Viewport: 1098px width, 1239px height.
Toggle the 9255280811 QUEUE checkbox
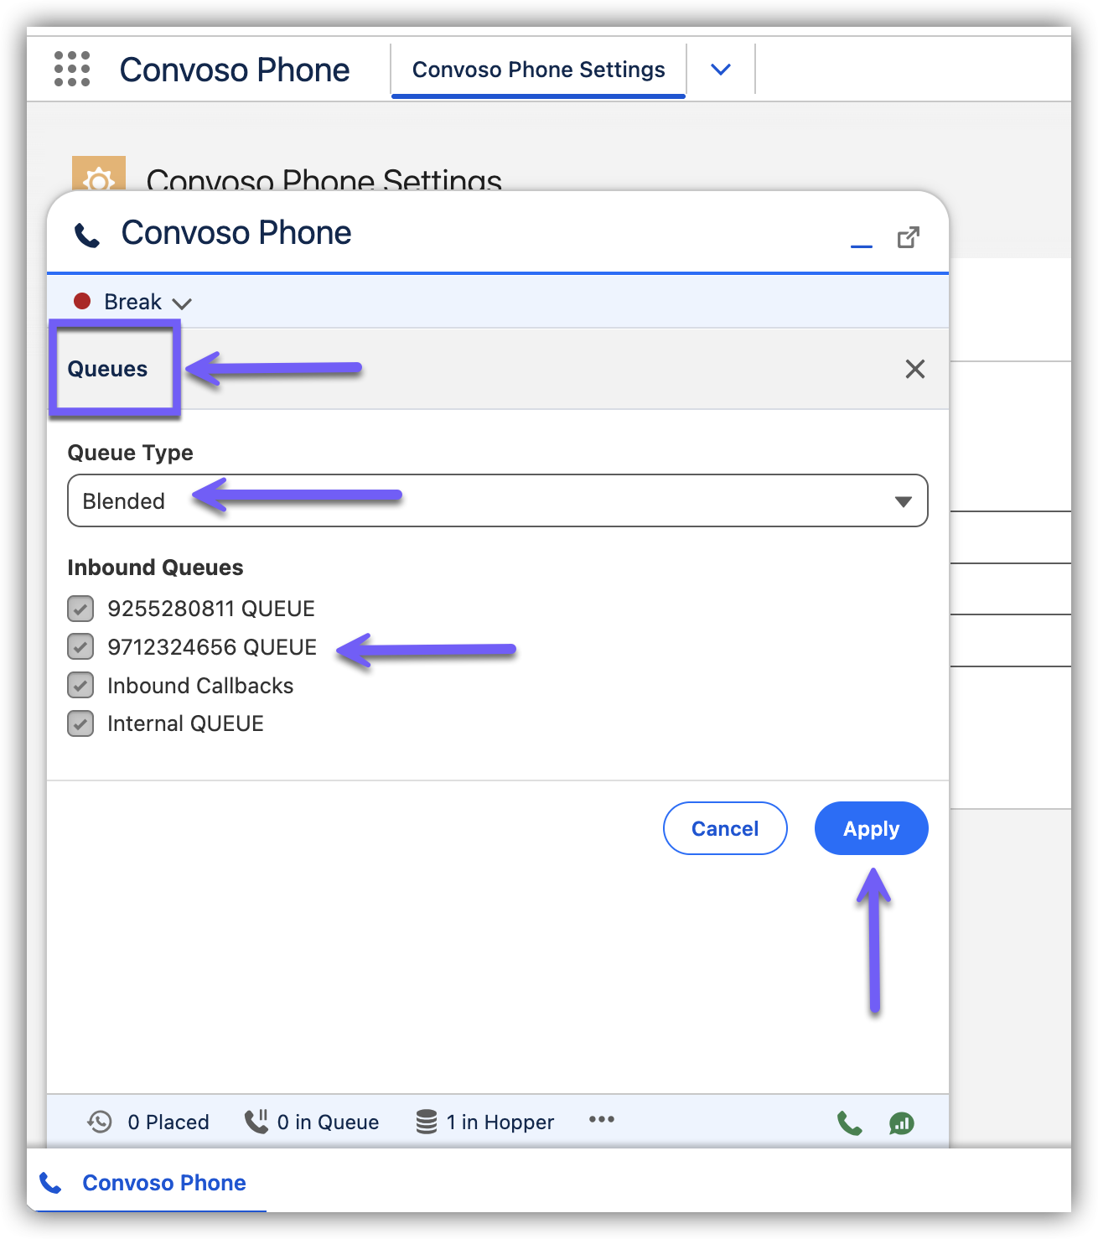tap(80, 609)
